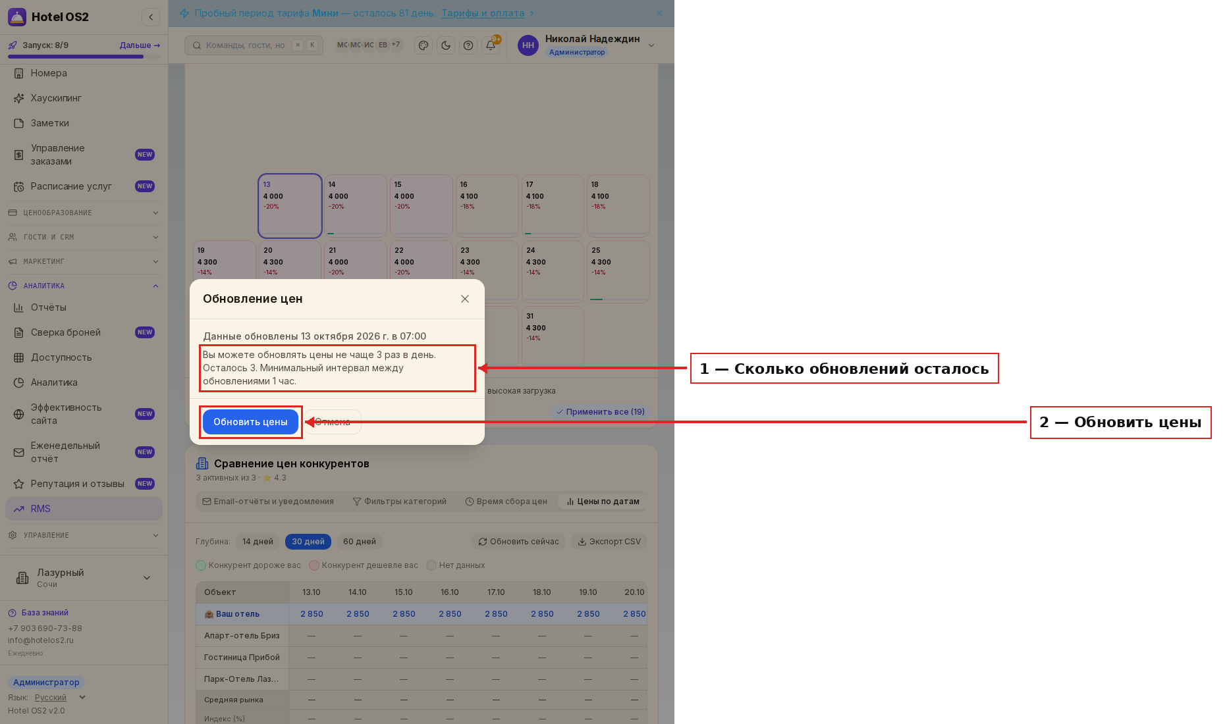
Task: Open Аналитика page in sidebar
Action: (84, 382)
